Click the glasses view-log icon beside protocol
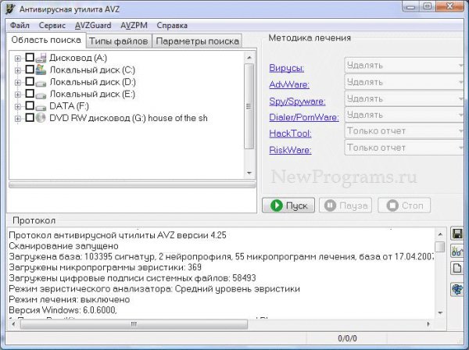The height and width of the screenshot is (350, 469). (x=457, y=251)
